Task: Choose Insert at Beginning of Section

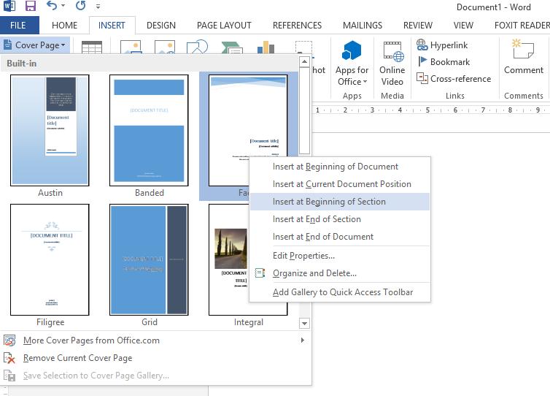Action: 339,202
